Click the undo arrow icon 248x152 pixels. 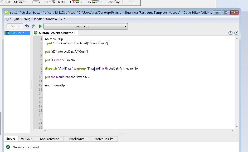click(27, 26)
